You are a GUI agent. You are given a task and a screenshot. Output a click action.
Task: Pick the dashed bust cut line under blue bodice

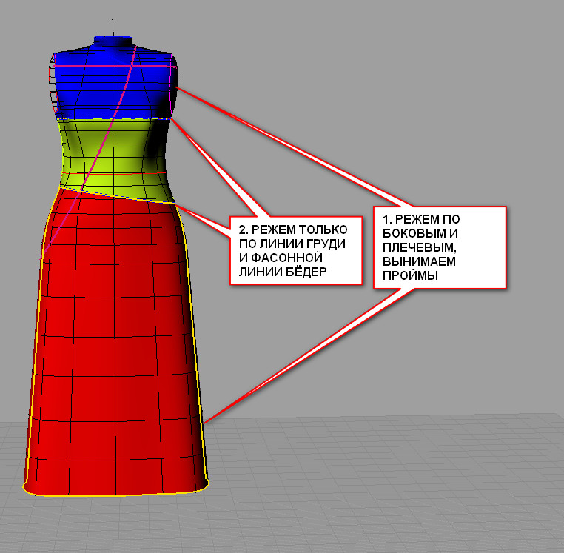[113, 118]
